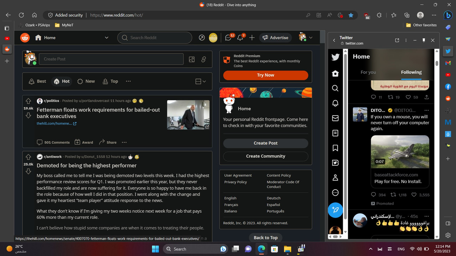Click Try Now for Reddit Premium
This screenshot has width=456, height=256.
pyautogui.click(x=265, y=75)
